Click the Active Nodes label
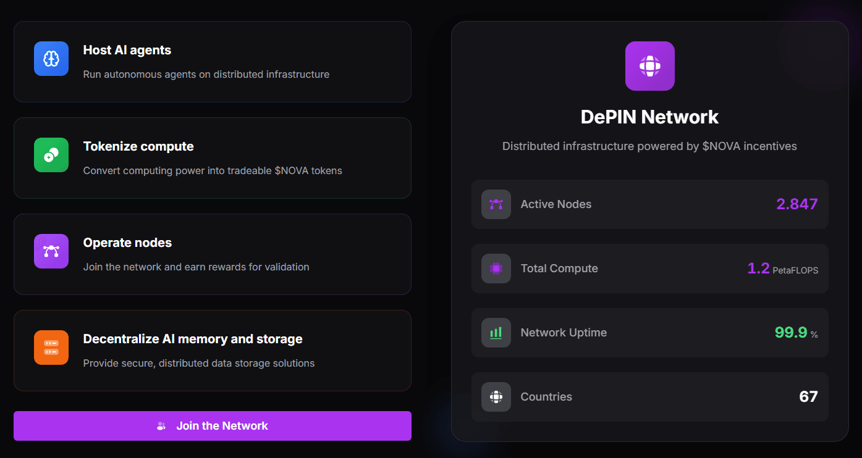Viewport: 862px width, 458px height. [x=556, y=204]
